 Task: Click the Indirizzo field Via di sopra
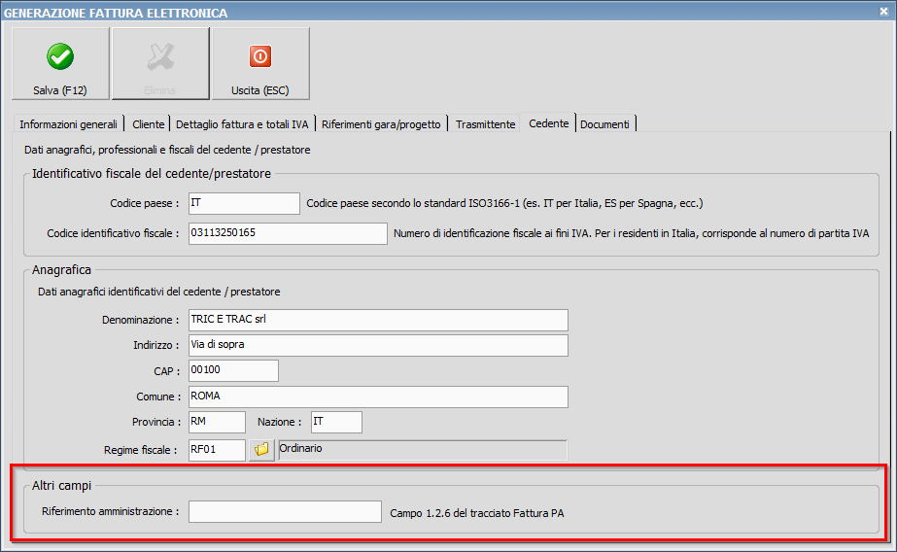tap(378, 345)
